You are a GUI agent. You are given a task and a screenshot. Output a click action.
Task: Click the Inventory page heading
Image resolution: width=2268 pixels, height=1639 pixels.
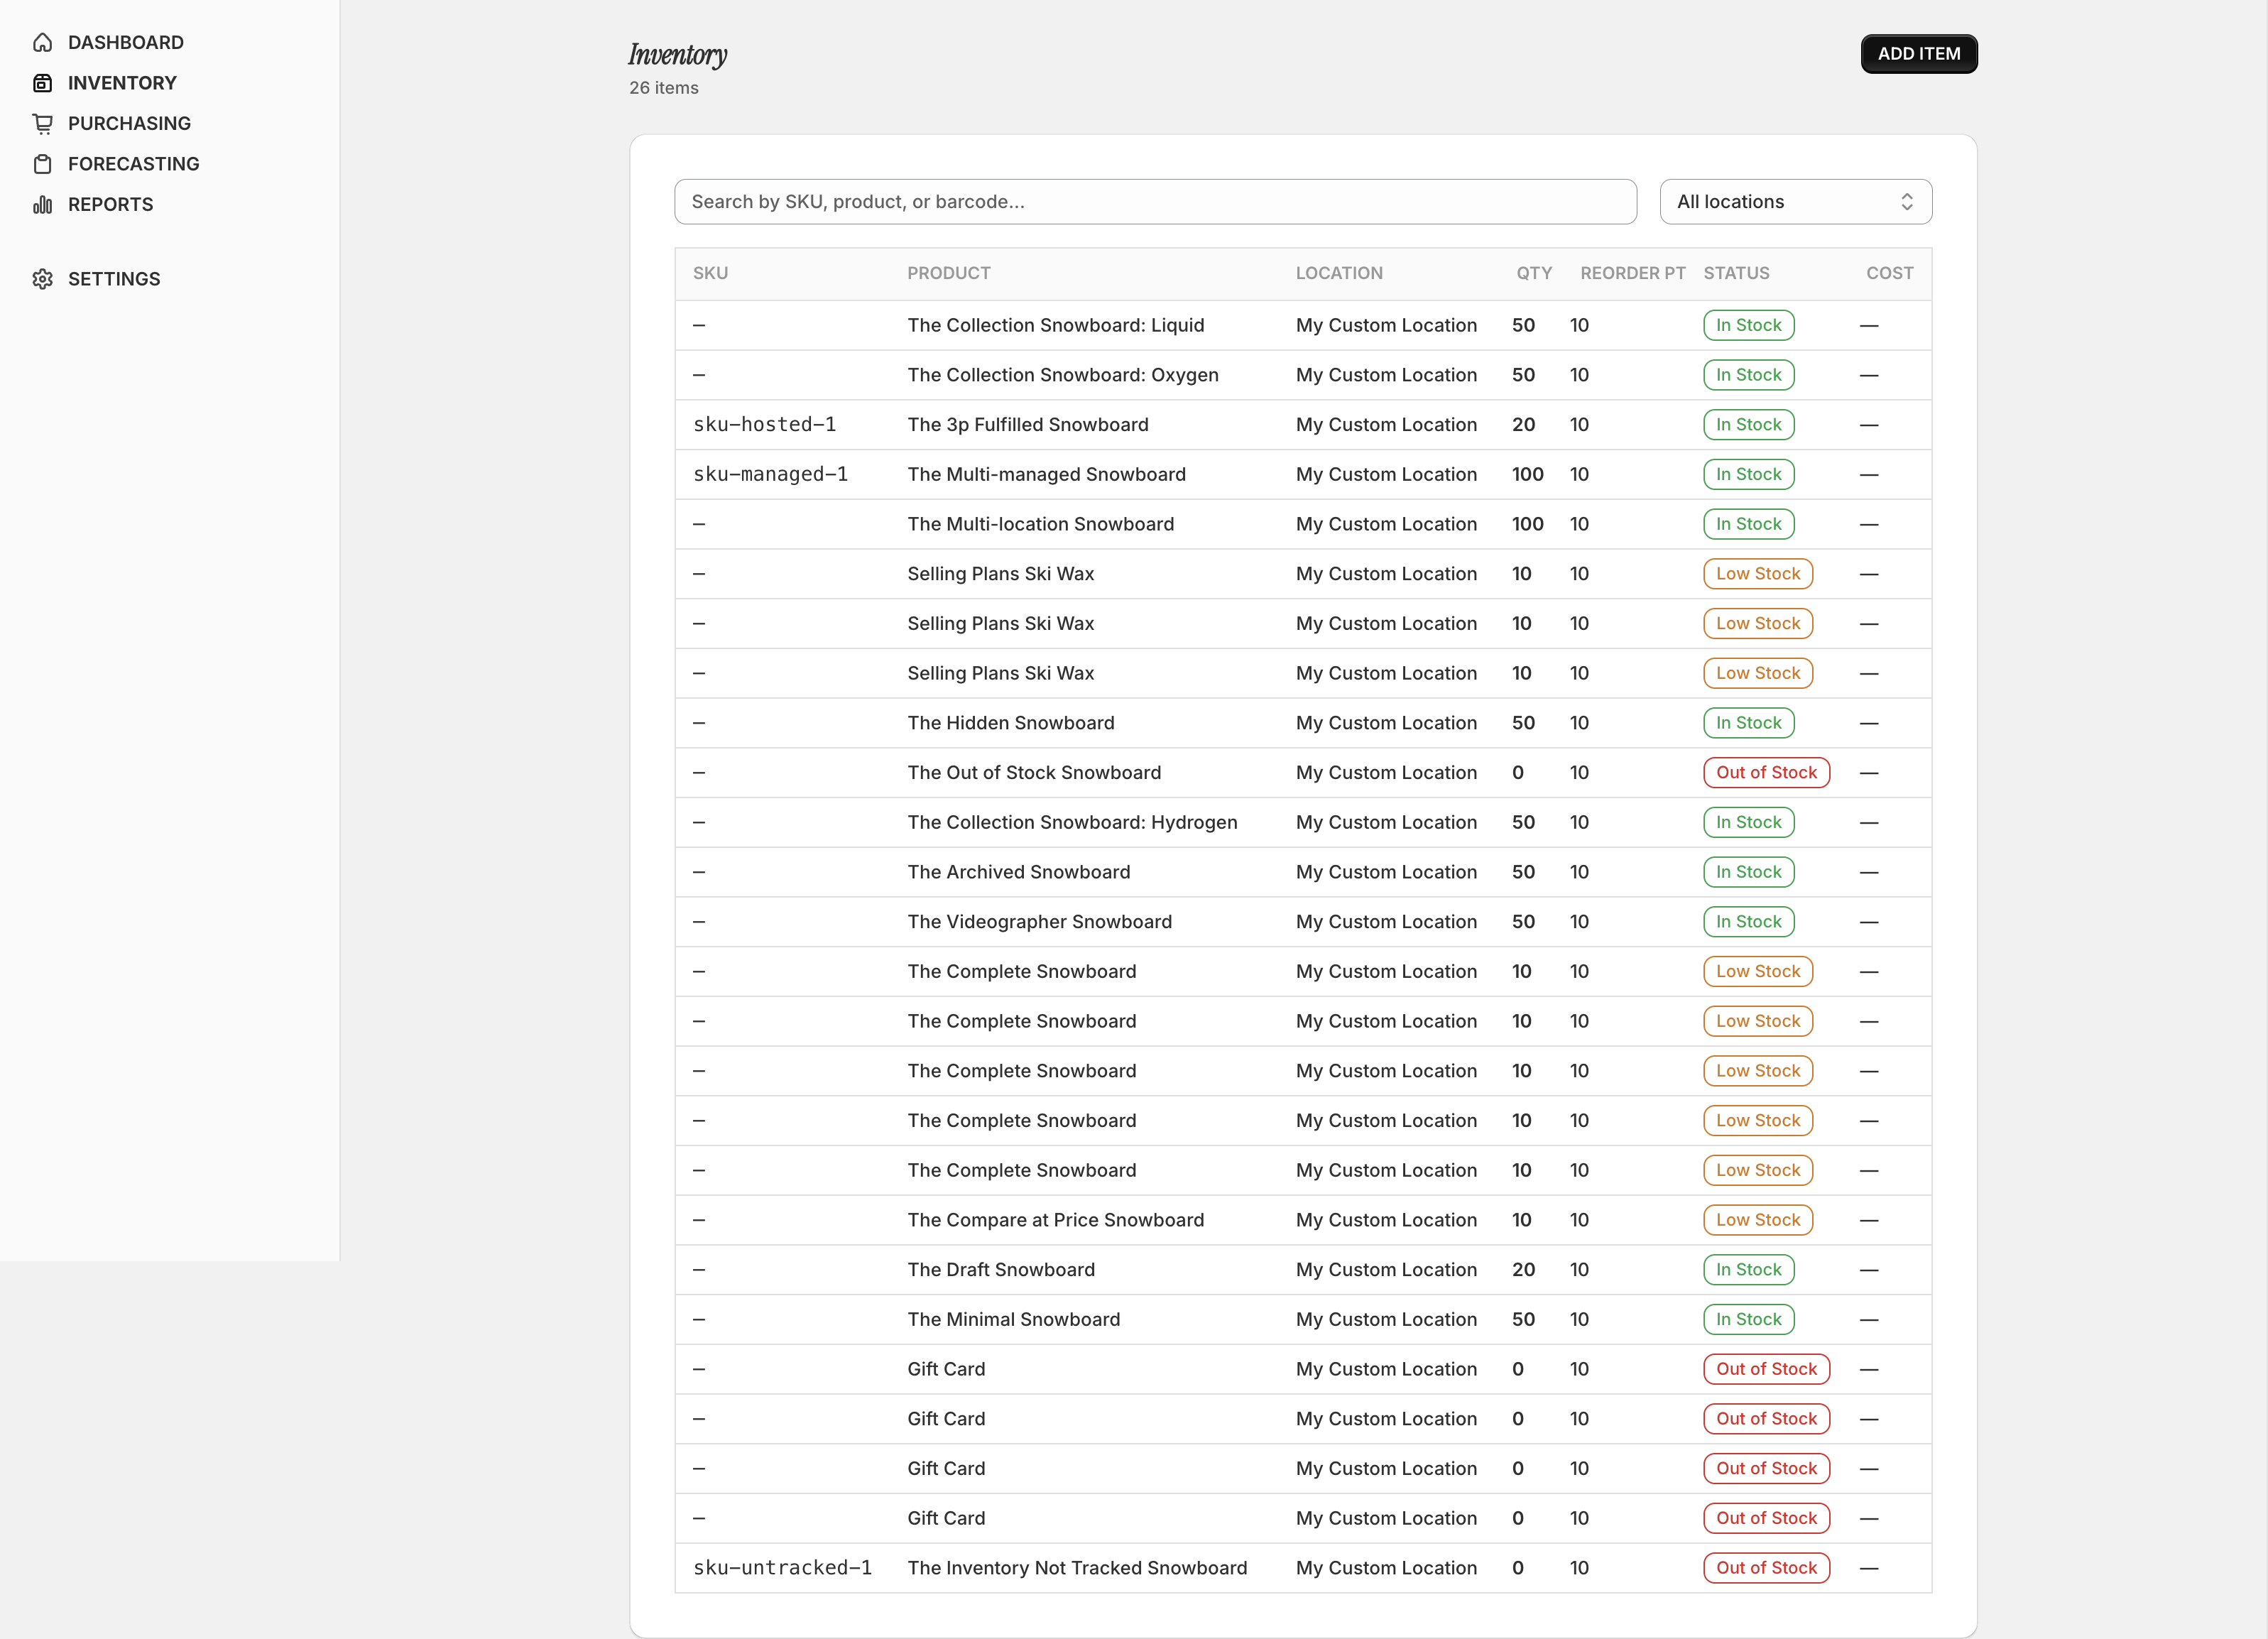click(x=677, y=54)
